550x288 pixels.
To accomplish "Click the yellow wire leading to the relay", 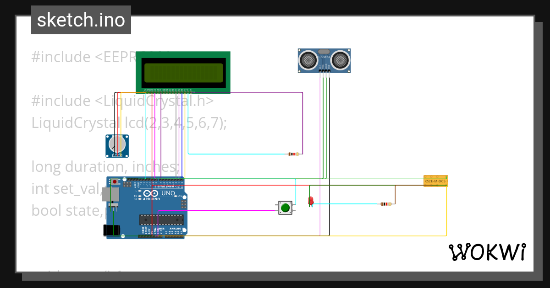I will point(447,210).
